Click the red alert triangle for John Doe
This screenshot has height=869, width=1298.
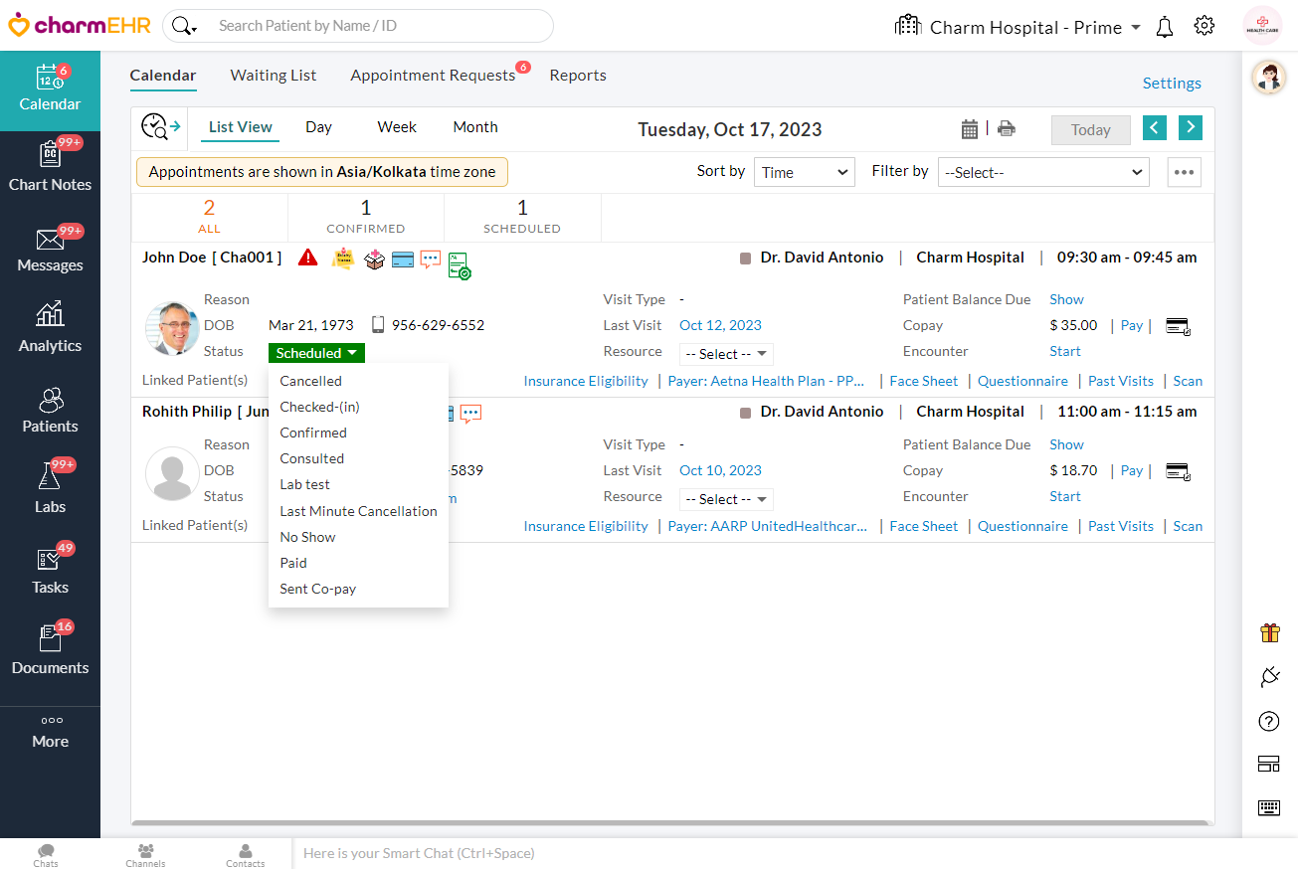pyautogui.click(x=308, y=258)
